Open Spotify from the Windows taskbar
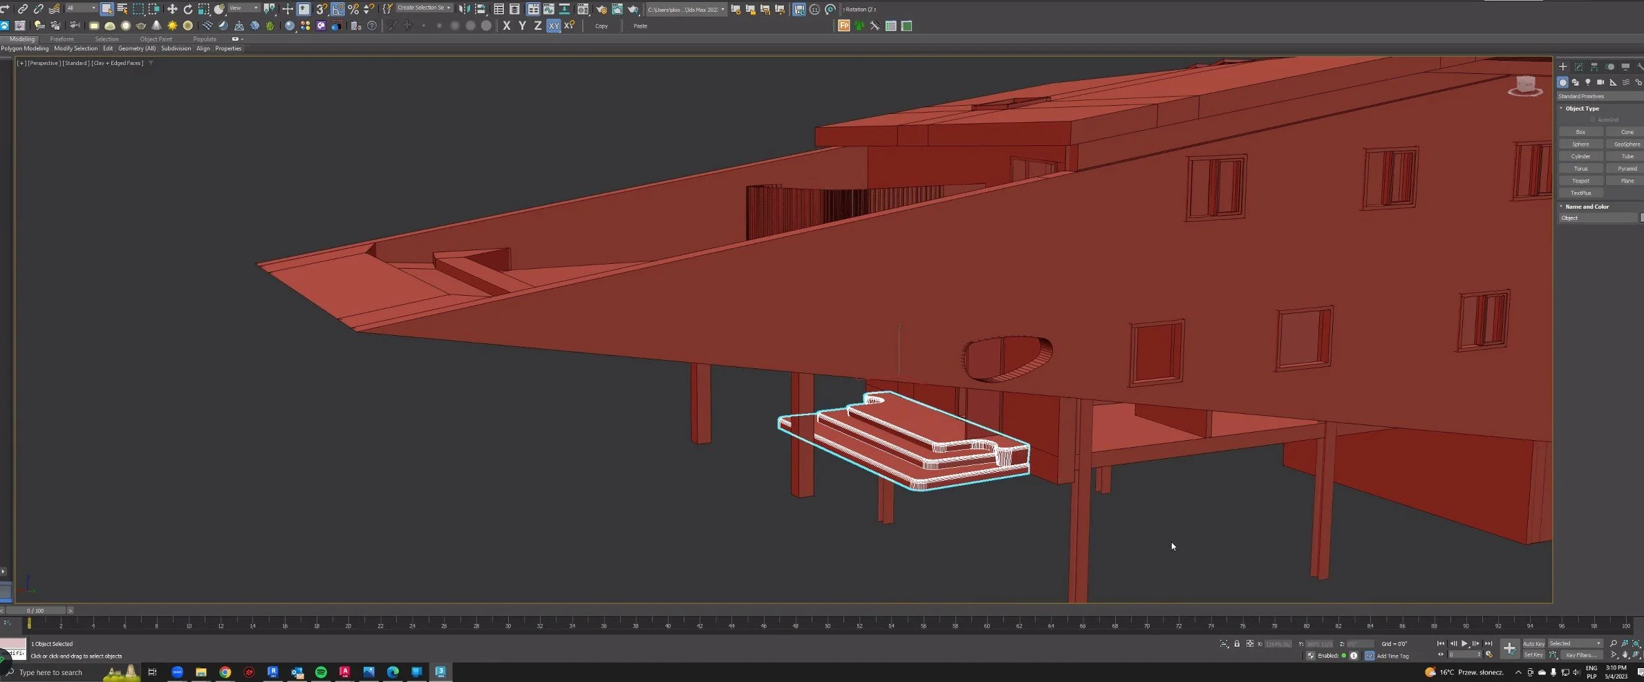1644x682 pixels. 321,672
